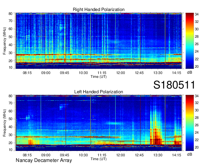Click the "dB" label below Left Handed color bar
This screenshot has width=202, height=164.
coord(190,154)
